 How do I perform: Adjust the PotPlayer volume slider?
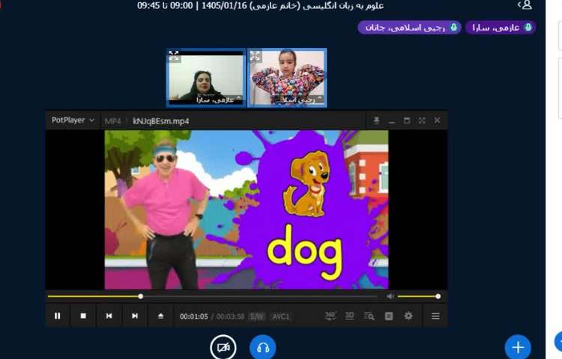pos(419,296)
